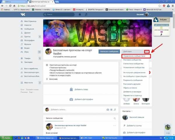
Task: Click the browser home icon
Action: (x=14, y=6)
